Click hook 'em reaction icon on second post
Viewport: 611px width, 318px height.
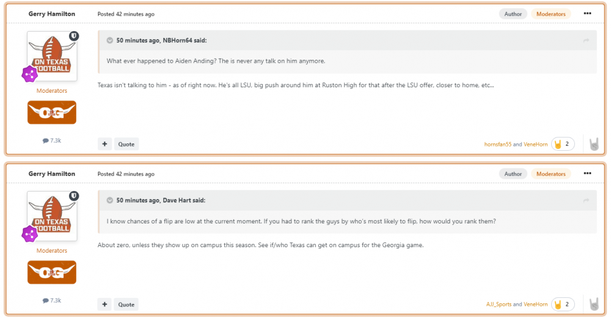point(593,304)
